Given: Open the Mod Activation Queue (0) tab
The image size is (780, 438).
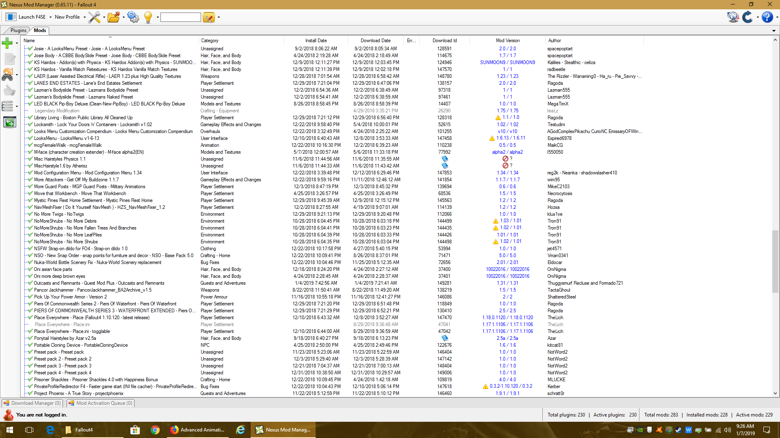Looking at the screenshot, I should (x=100, y=403).
